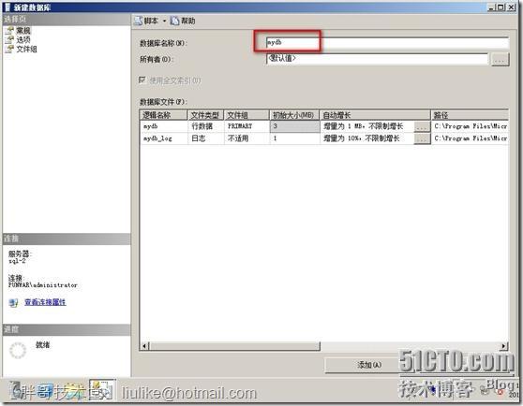Open autogrowth settings for mydb row
The width and height of the screenshot is (523, 406).
coord(422,126)
